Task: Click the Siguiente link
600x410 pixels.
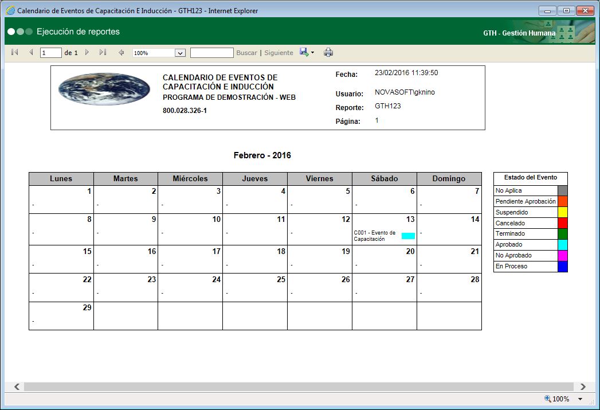Action: [x=279, y=52]
